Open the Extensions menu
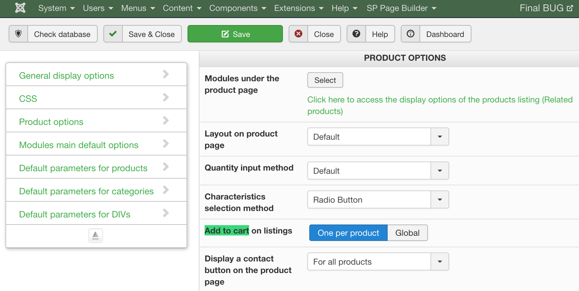The height and width of the screenshot is (291, 579). pyautogui.click(x=298, y=8)
